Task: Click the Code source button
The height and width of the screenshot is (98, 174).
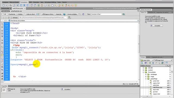Action: (x=5, y=11)
